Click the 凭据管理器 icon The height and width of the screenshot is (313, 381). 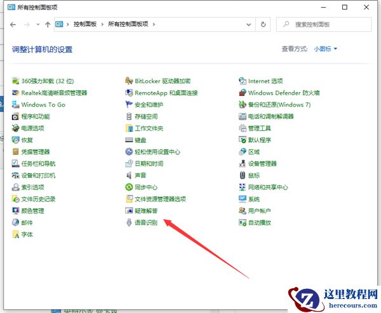pos(15,152)
